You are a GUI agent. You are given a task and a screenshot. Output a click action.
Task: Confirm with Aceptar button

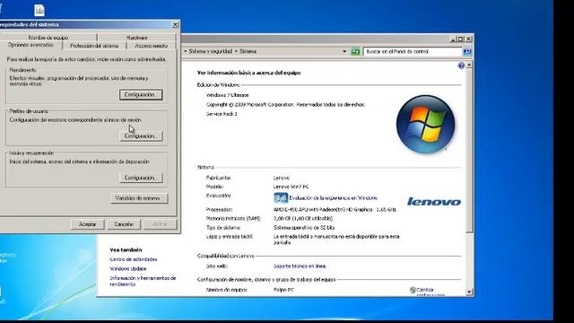tap(88, 224)
